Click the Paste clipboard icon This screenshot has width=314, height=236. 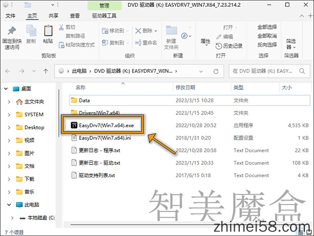[48, 34]
